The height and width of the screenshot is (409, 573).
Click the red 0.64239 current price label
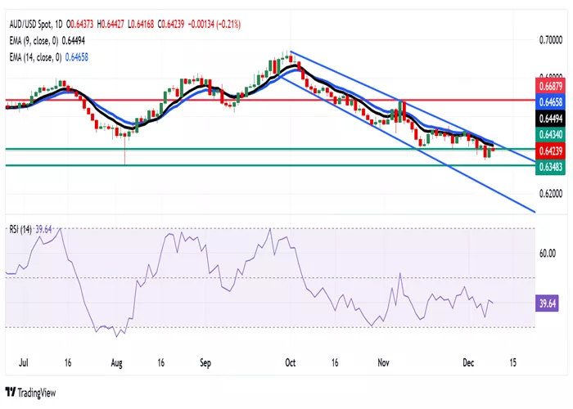click(550, 151)
